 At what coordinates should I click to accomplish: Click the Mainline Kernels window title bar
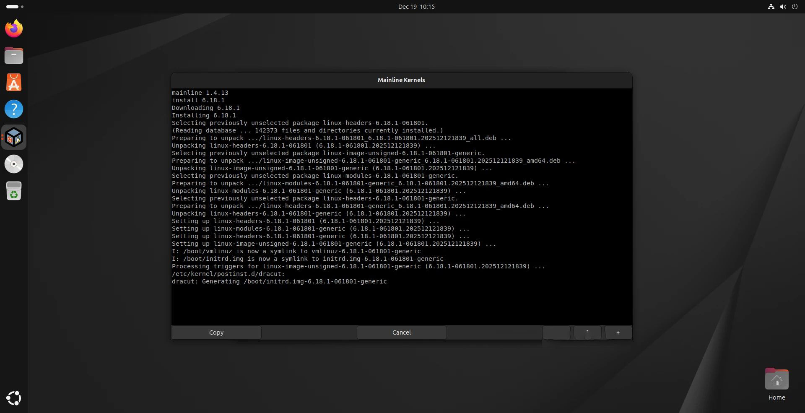click(401, 80)
